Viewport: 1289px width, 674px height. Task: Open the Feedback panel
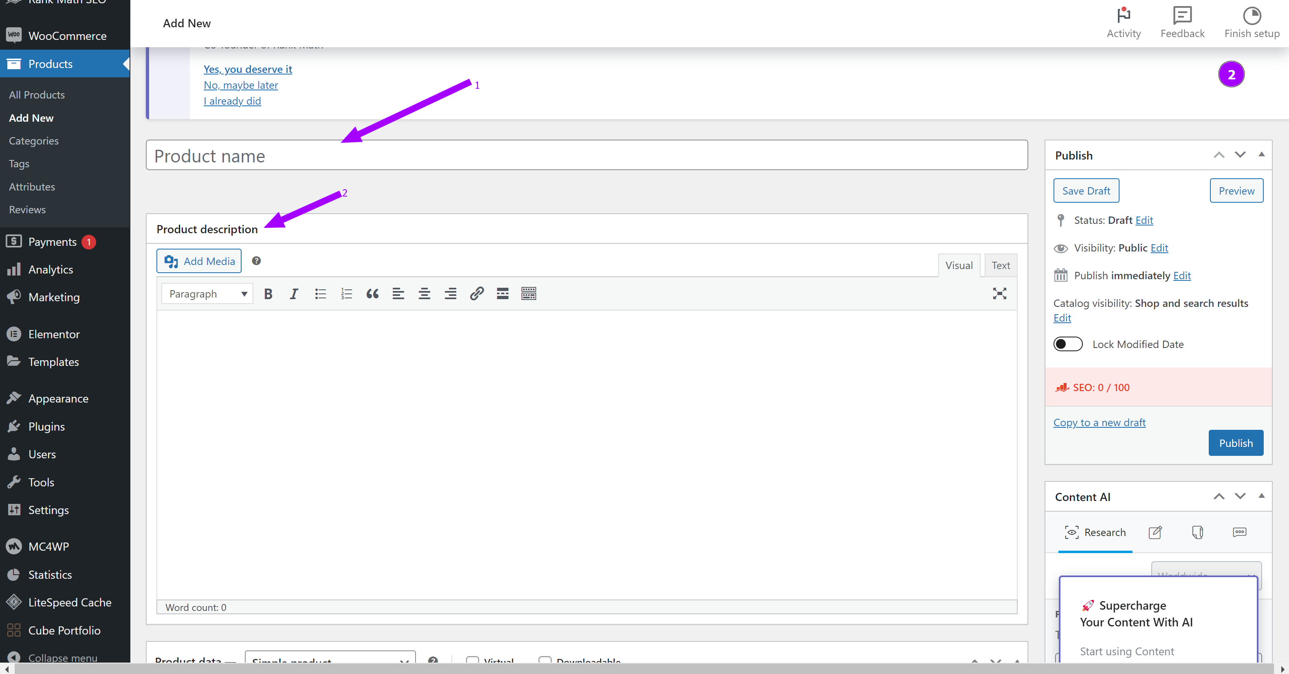coord(1182,23)
